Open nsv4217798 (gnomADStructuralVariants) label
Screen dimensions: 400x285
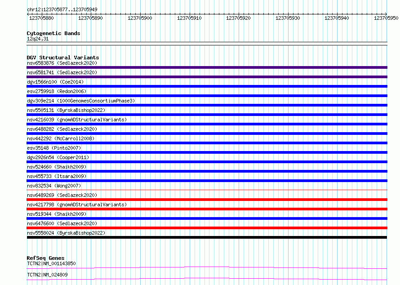[x=77, y=205]
